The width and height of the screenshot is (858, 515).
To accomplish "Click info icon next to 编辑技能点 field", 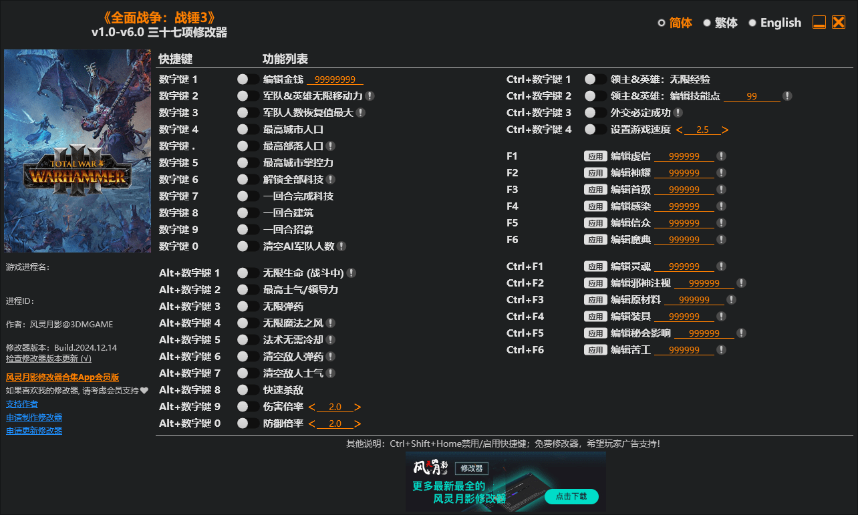I will point(787,96).
